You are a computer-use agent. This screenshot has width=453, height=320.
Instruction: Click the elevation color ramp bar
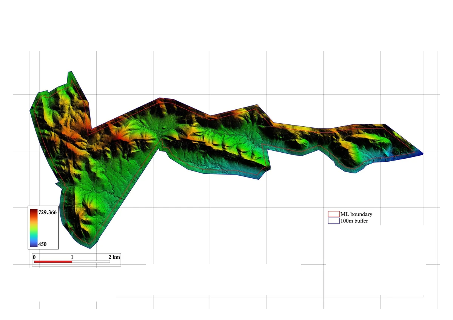tap(34, 228)
